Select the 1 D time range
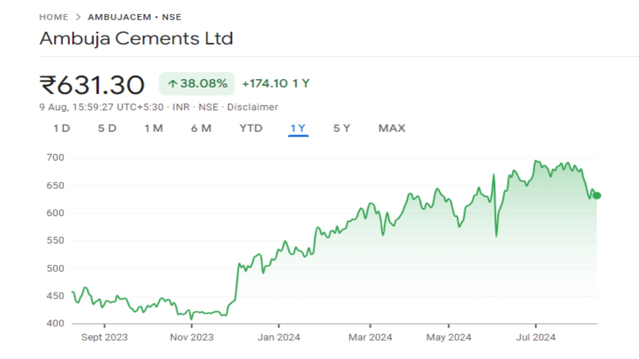The image size is (639, 359). point(62,128)
